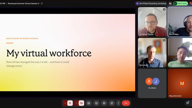Screen dimensions: 192x108
Task: Click Admit 1 guest button
Action: point(181,3)
